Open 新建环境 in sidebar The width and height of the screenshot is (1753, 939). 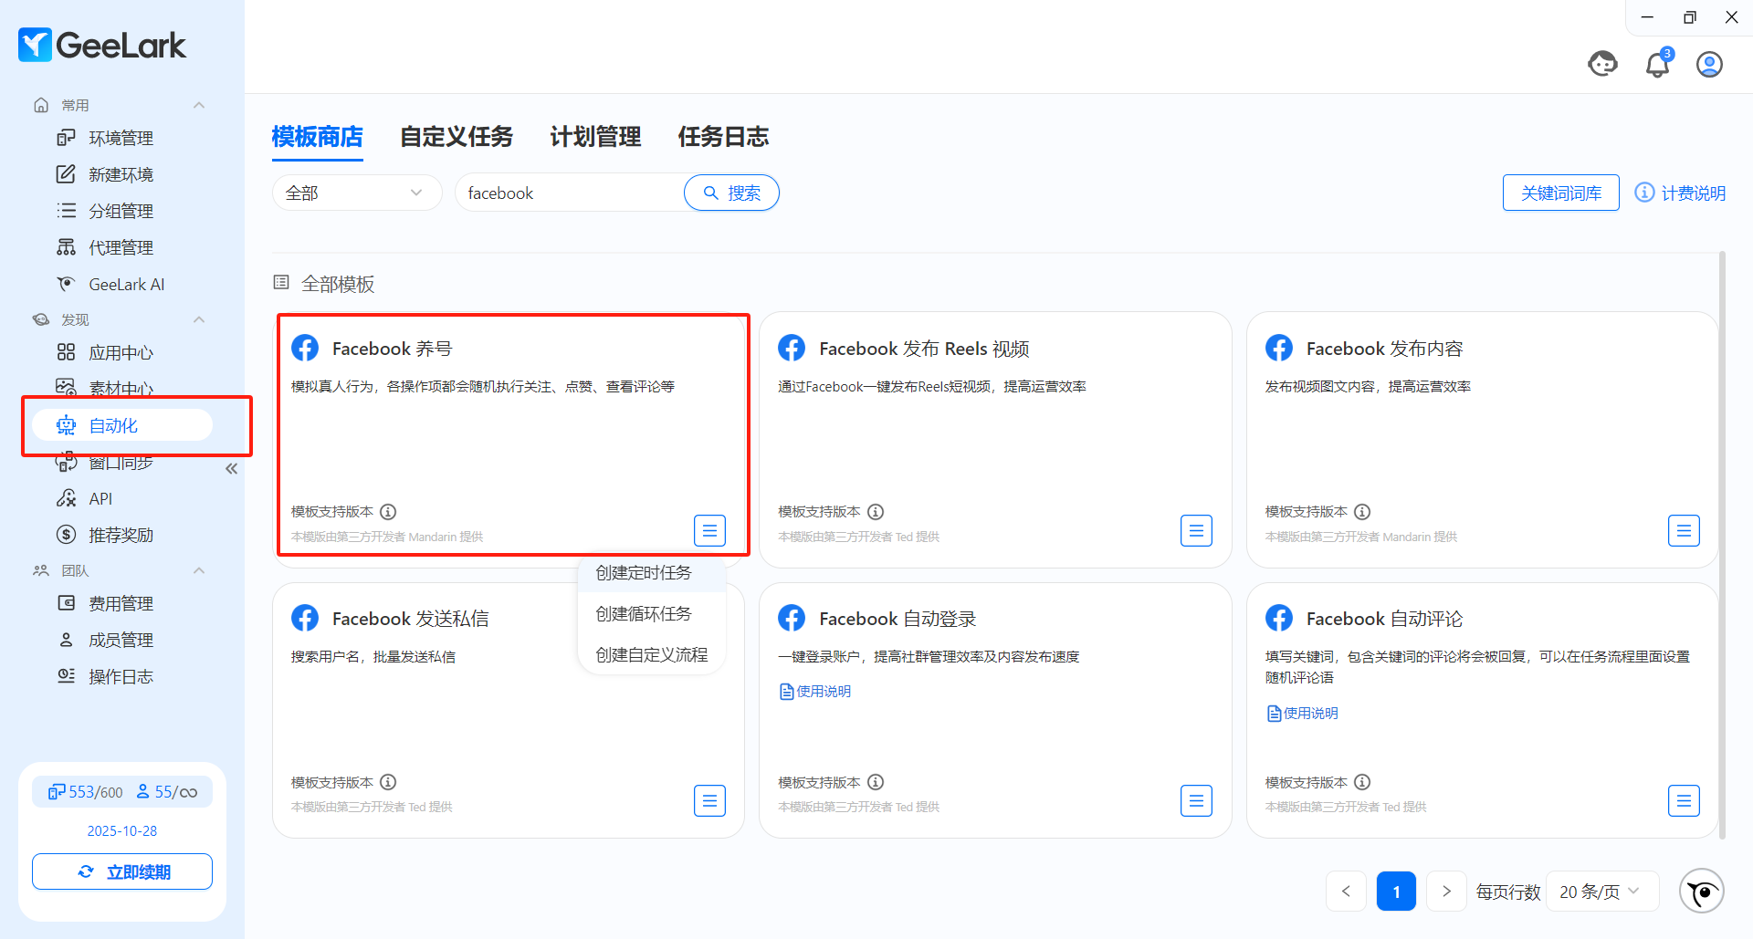[121, 174]
